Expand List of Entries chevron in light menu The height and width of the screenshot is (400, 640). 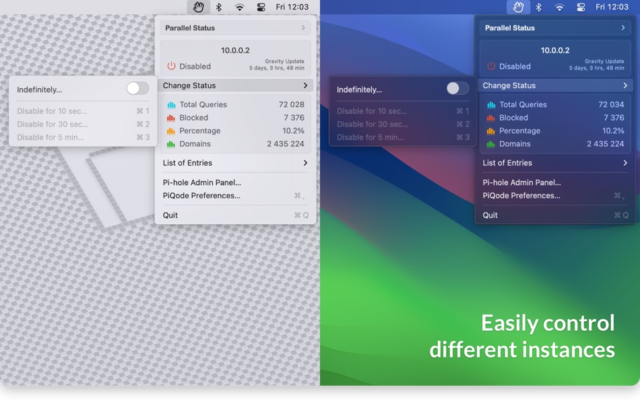pos(305,163)
